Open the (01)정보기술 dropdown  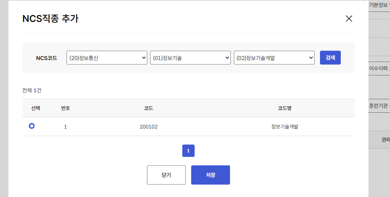coord(190,58)
